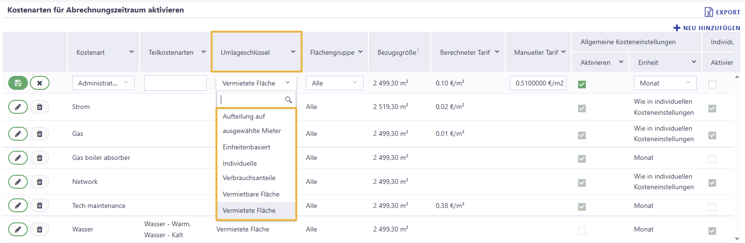Open the Administrat... Kostenart dropdown
The width and height of the screenshot is (745, 243).
coord(103,83)
